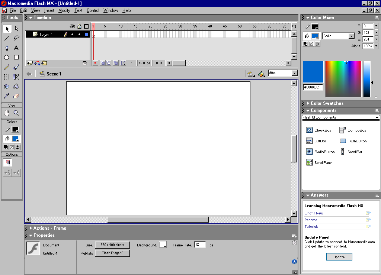Viewport: 381px width, 275px height.
Task: Toggle Layer 1 outline color square
Action: click(x=86, y=35)
